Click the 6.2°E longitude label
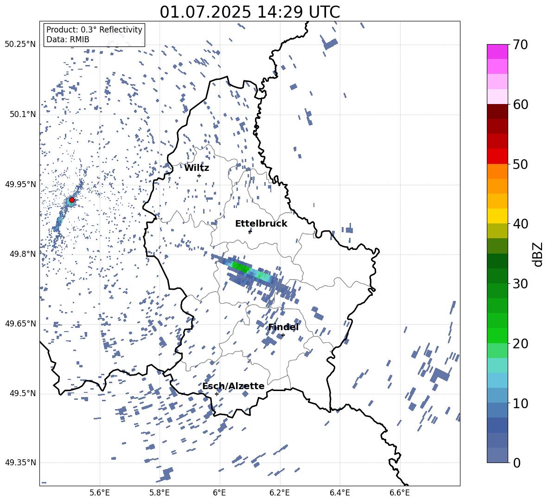 tap(280, 493)
